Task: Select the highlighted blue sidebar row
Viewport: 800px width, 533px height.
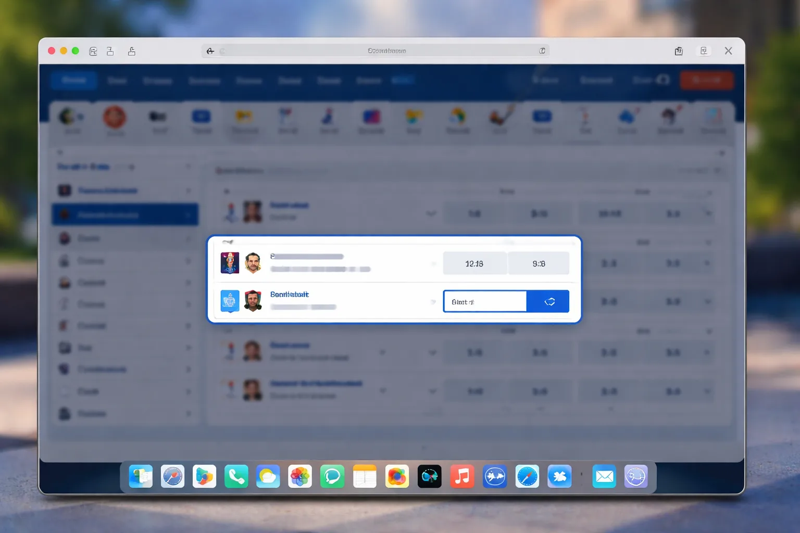Action: (x=125, y=214)
